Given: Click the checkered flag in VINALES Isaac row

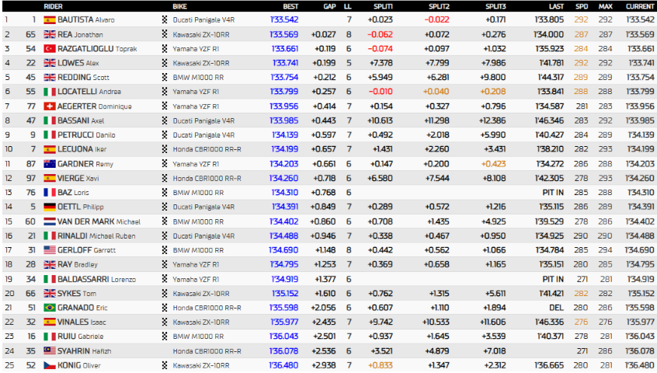Looking at the screenshot, I should [165, 322].
